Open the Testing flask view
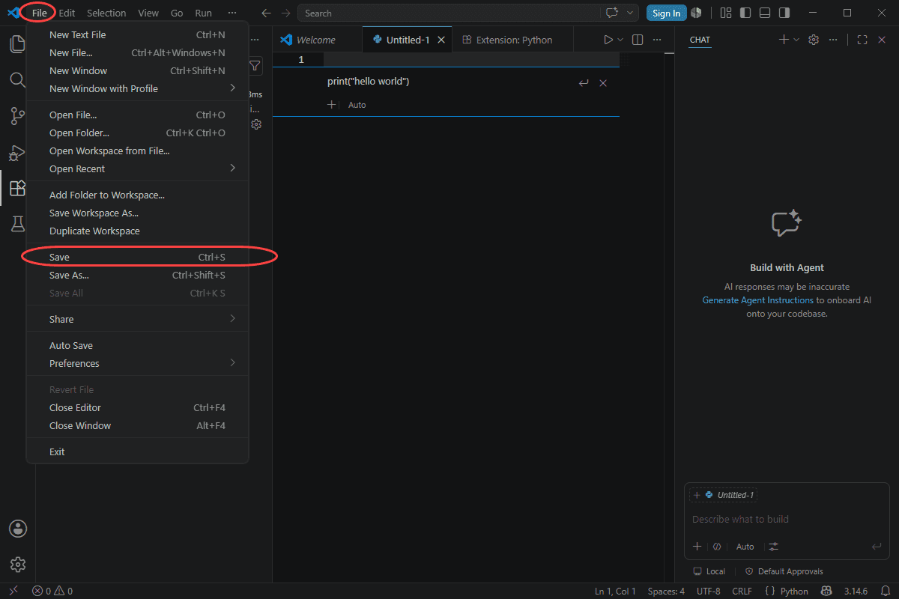 [17, 224]
